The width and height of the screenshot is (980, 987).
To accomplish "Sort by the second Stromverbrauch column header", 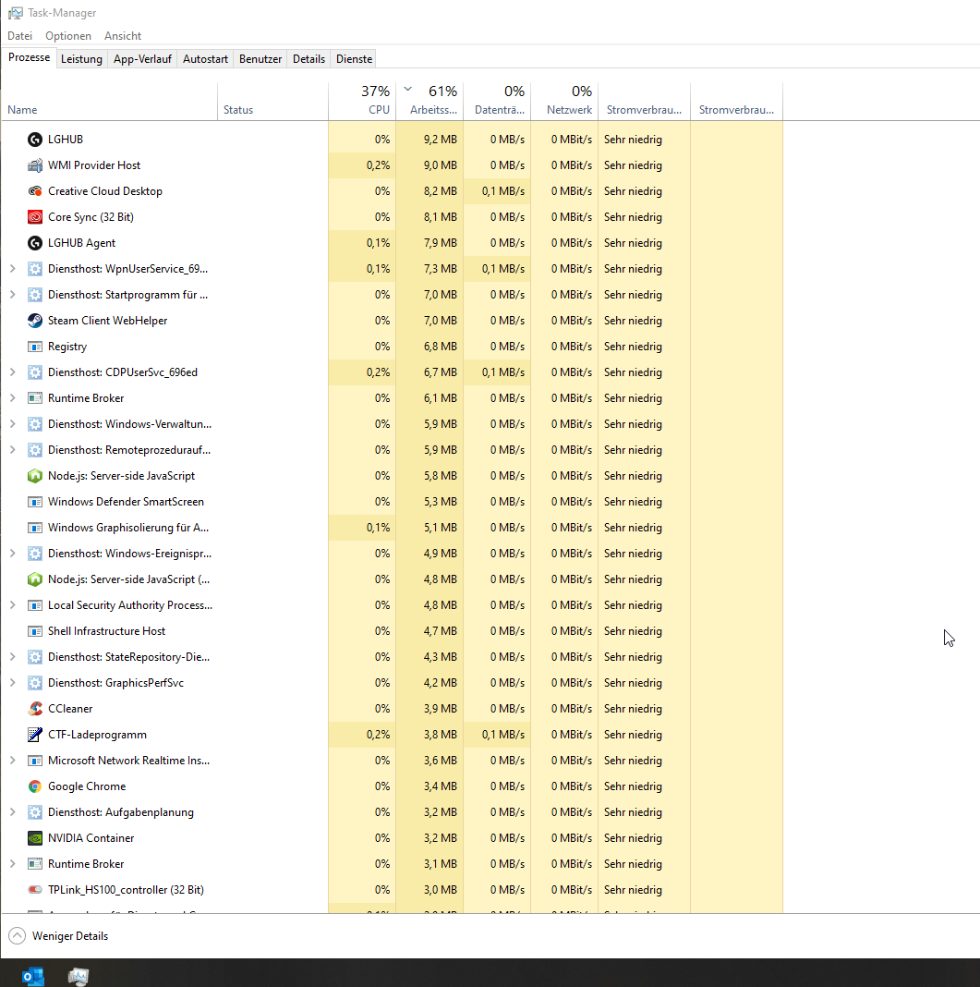I will (736, 102).
